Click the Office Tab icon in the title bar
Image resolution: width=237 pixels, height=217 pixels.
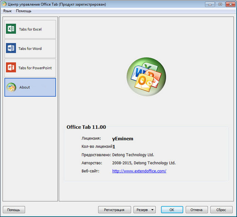click(4, 4)
